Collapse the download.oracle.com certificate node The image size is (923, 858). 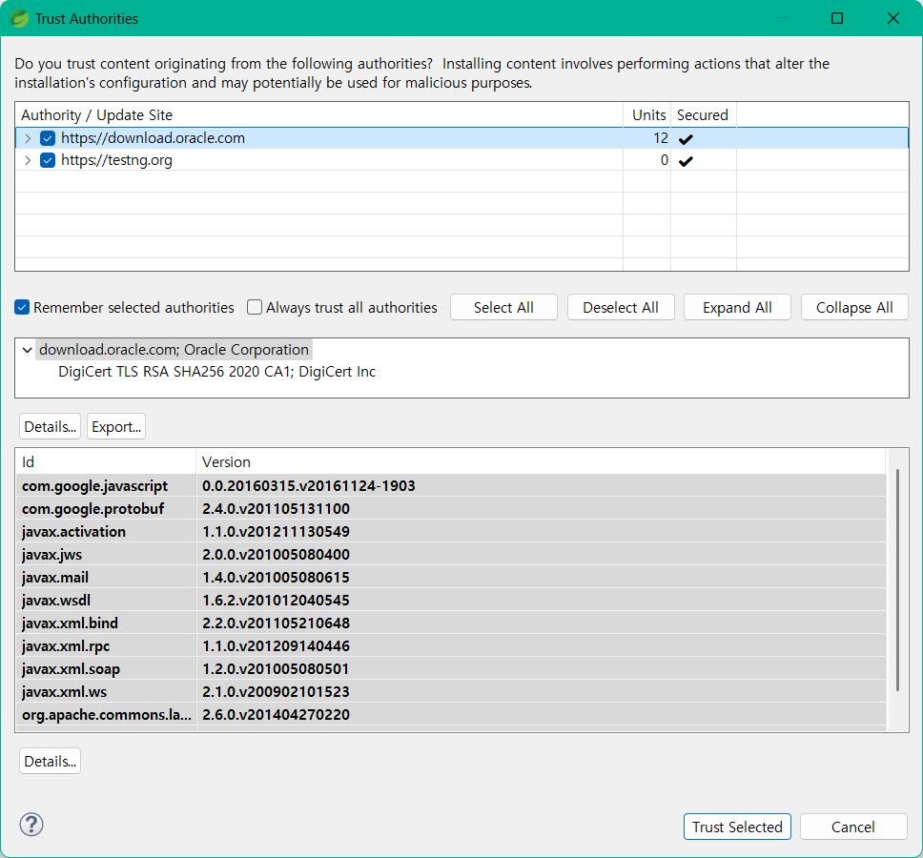[27, 350]
